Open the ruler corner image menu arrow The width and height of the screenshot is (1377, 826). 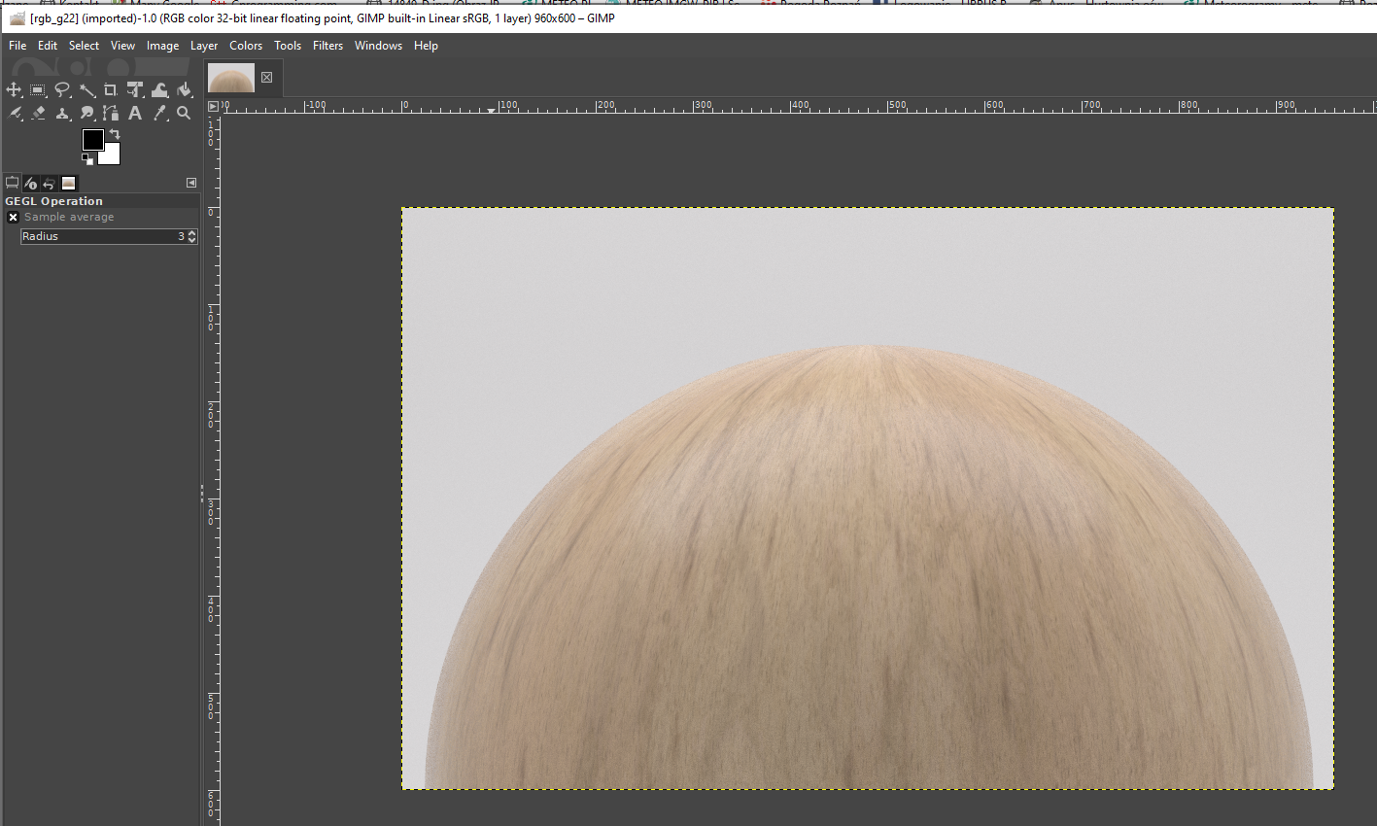[x=213, y=106]
